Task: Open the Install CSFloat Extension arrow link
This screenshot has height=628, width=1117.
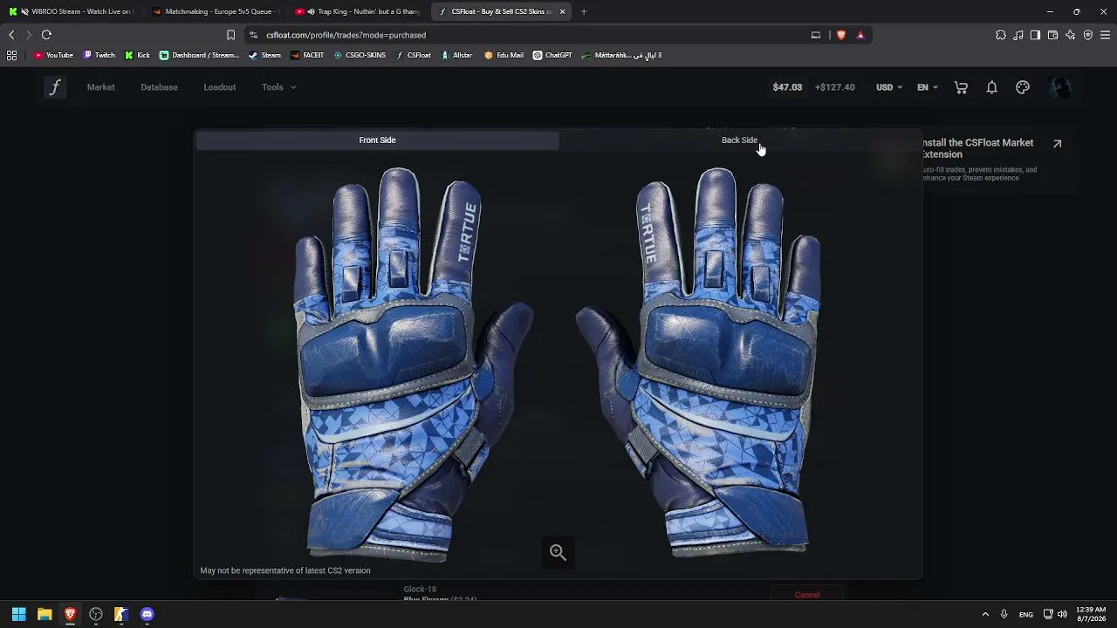Action: [1057, 144]
